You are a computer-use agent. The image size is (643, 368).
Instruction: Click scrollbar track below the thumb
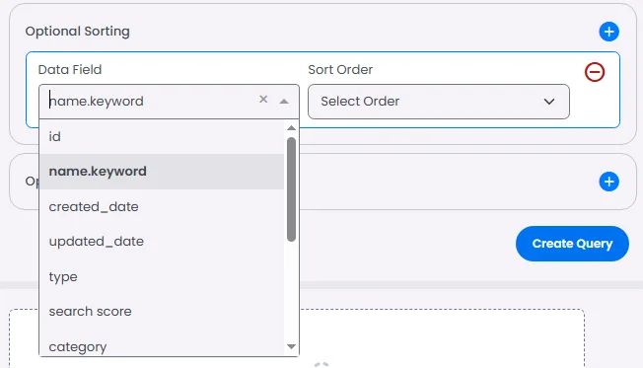click(291, 291)
